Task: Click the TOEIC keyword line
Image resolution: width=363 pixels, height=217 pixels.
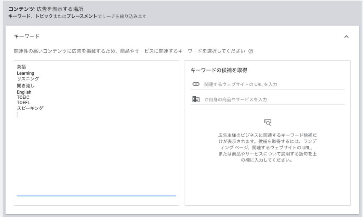Action: [x=23, y=97]
